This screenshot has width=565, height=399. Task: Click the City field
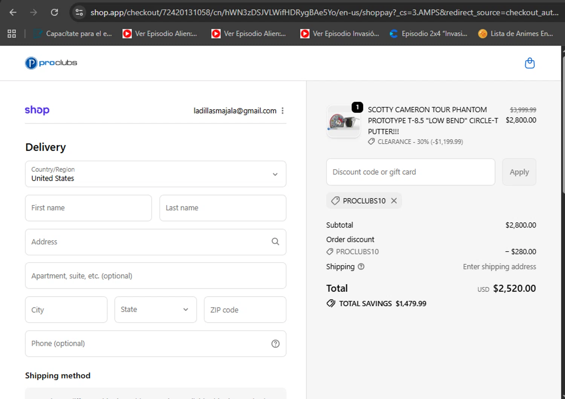(x=66, y=310)
